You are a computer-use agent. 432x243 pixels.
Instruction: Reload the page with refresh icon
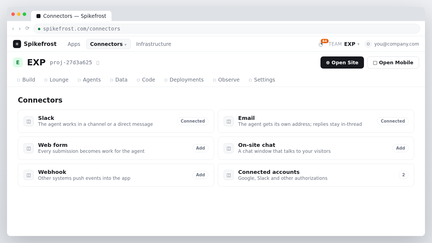click(27, 28)
